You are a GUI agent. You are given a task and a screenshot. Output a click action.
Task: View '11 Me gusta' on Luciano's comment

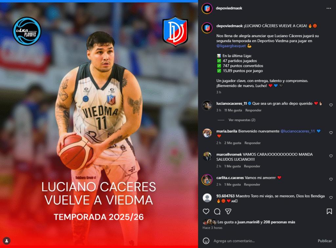point(233,110)
